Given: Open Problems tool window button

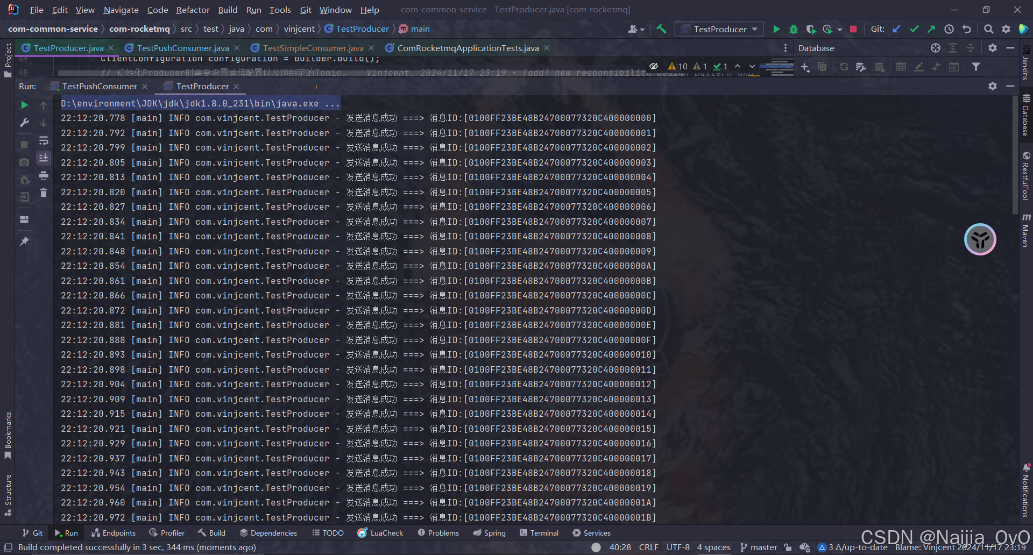Looking at the screenshot, I should coord(438,533).
